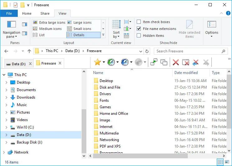Switch to large icons view in status bar
Viewport: 232px width, 166px height.
(x=228, y=162)
